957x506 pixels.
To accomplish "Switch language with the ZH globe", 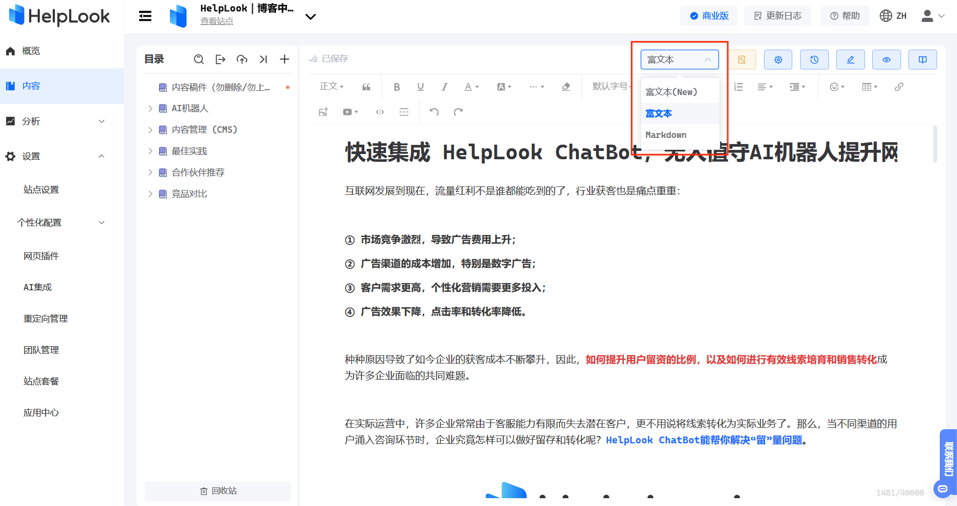I will coord(893,16).
